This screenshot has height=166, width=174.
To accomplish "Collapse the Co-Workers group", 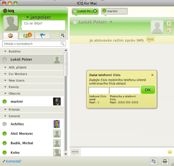I will point(5,74).
